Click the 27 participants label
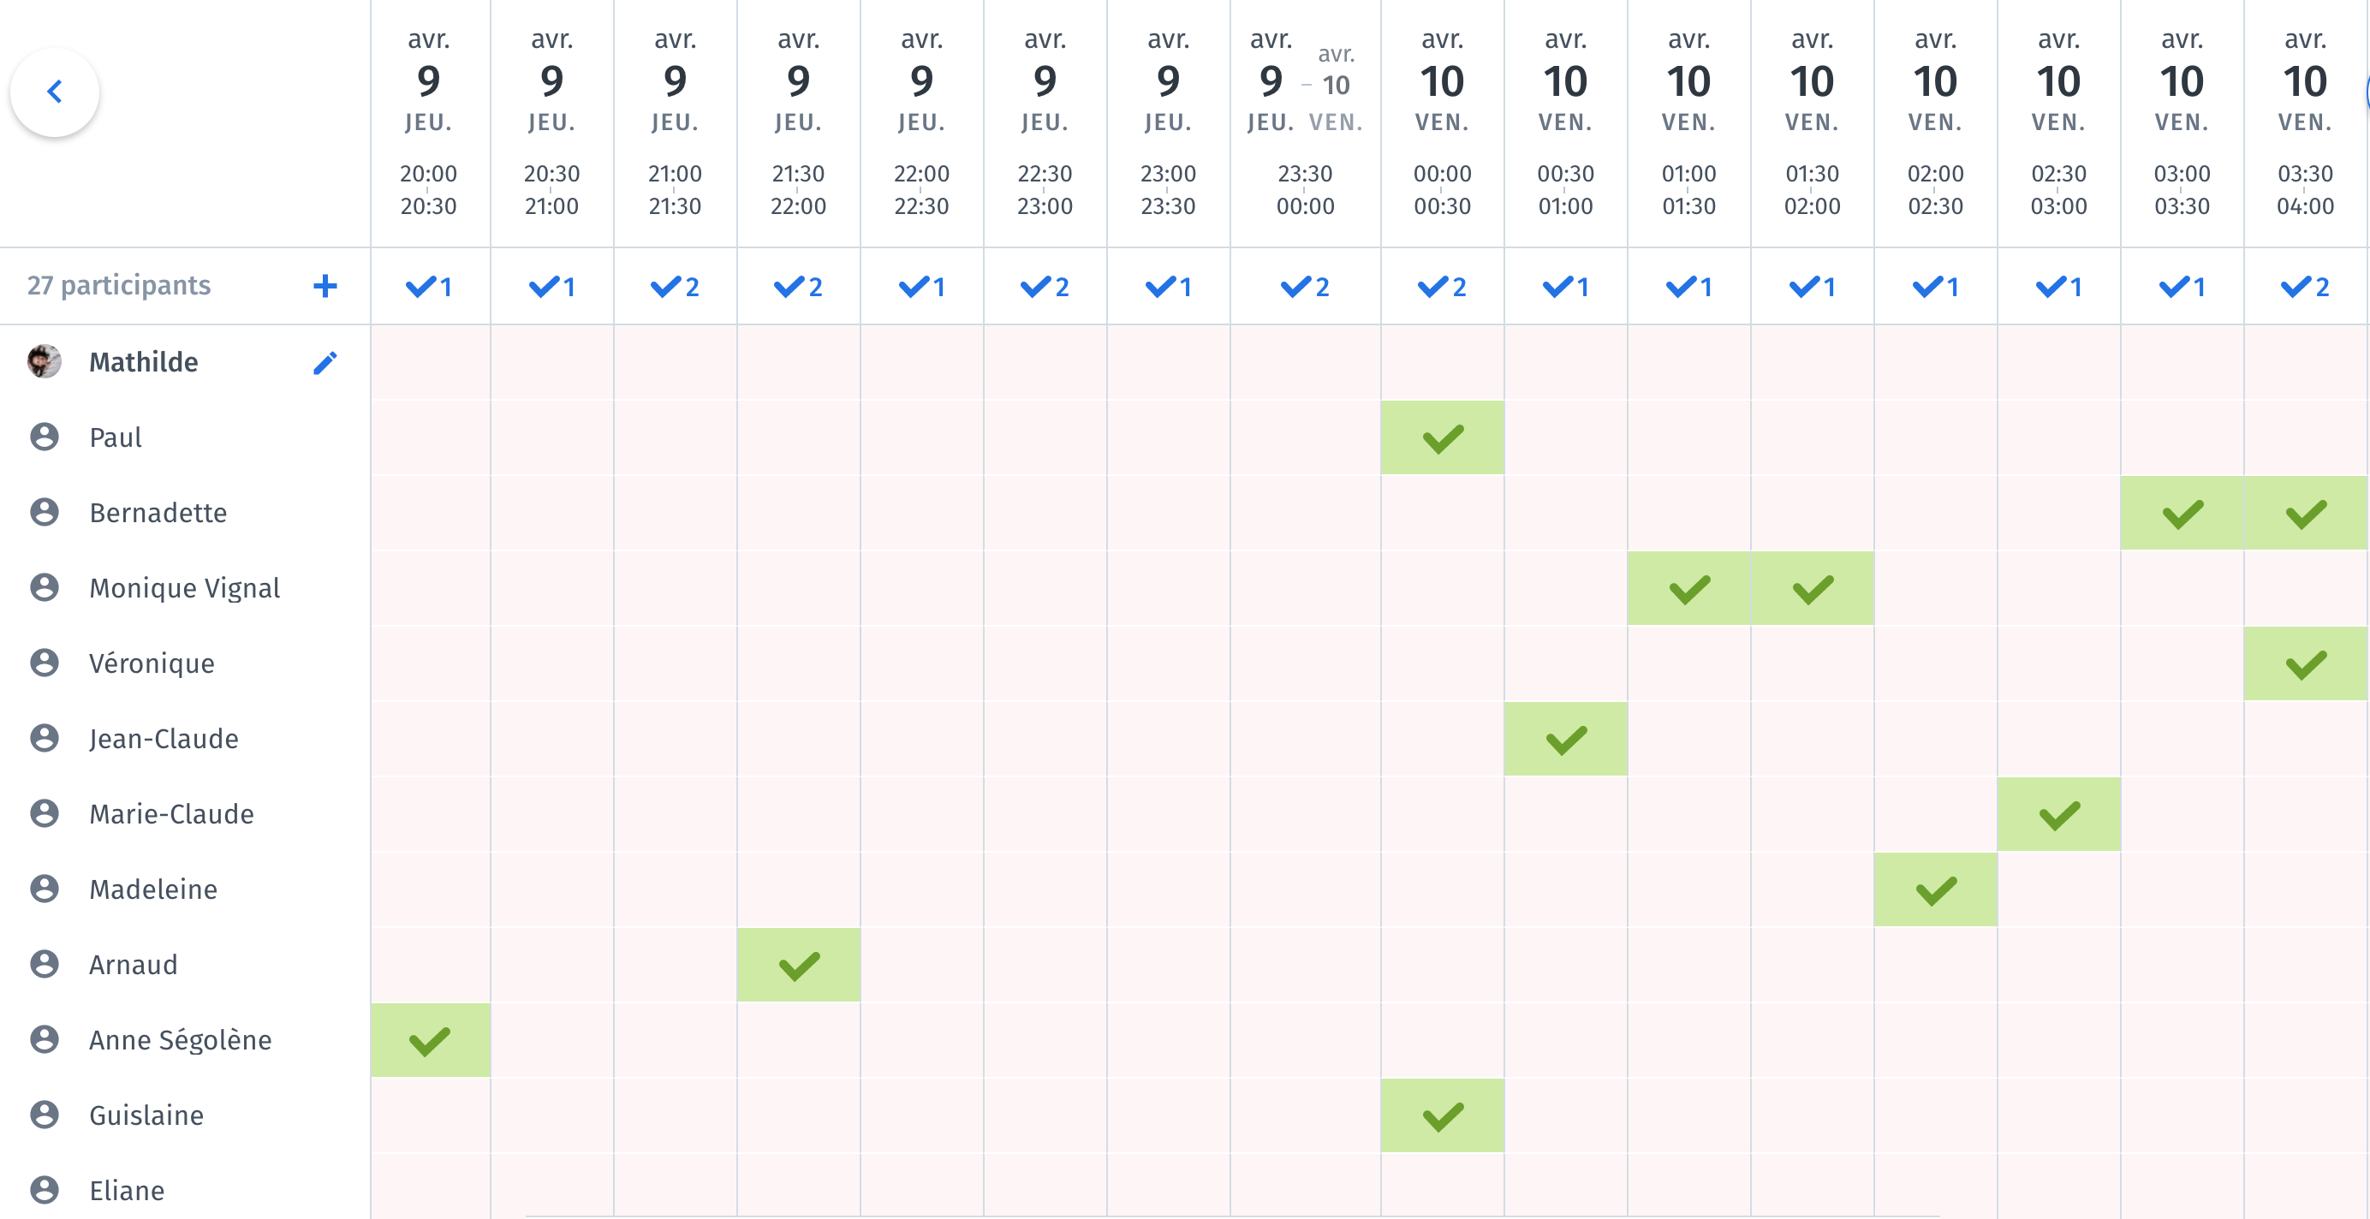Viewport: 2370px width, 1219px height. (119, 286)
